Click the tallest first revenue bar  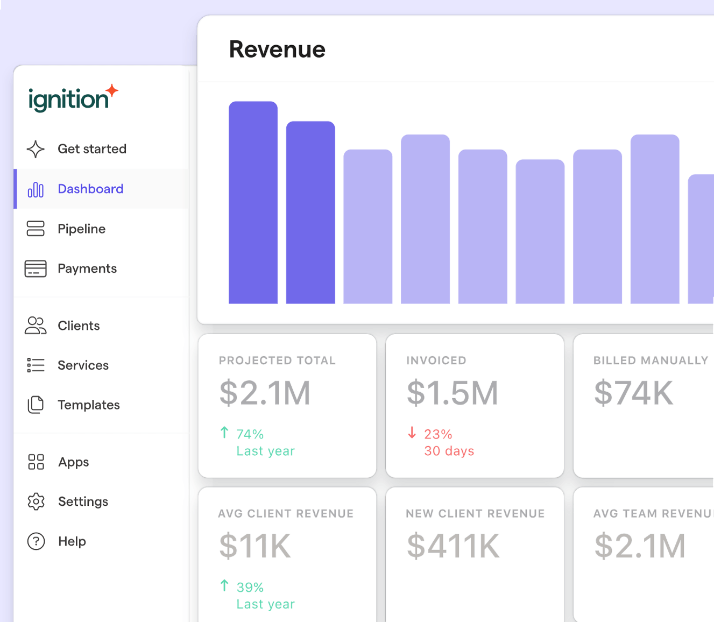tap(253, 202)
